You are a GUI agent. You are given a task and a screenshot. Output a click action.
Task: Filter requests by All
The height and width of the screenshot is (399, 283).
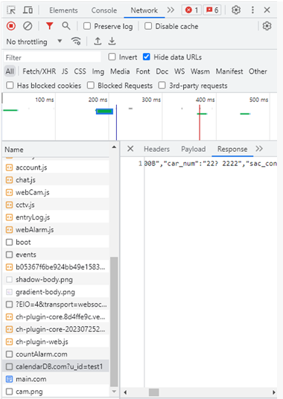tap(10, 71)
